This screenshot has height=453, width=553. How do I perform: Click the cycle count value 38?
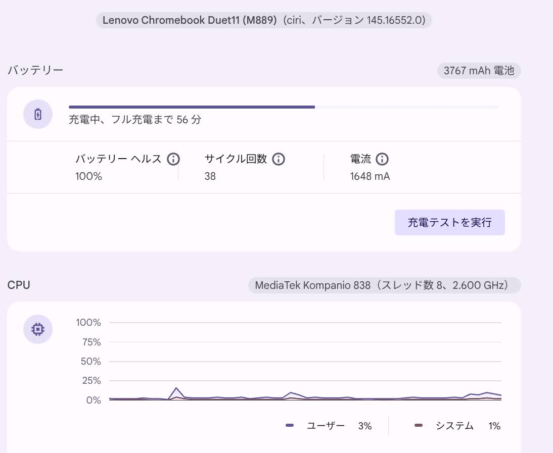click(x=210, y=176)
